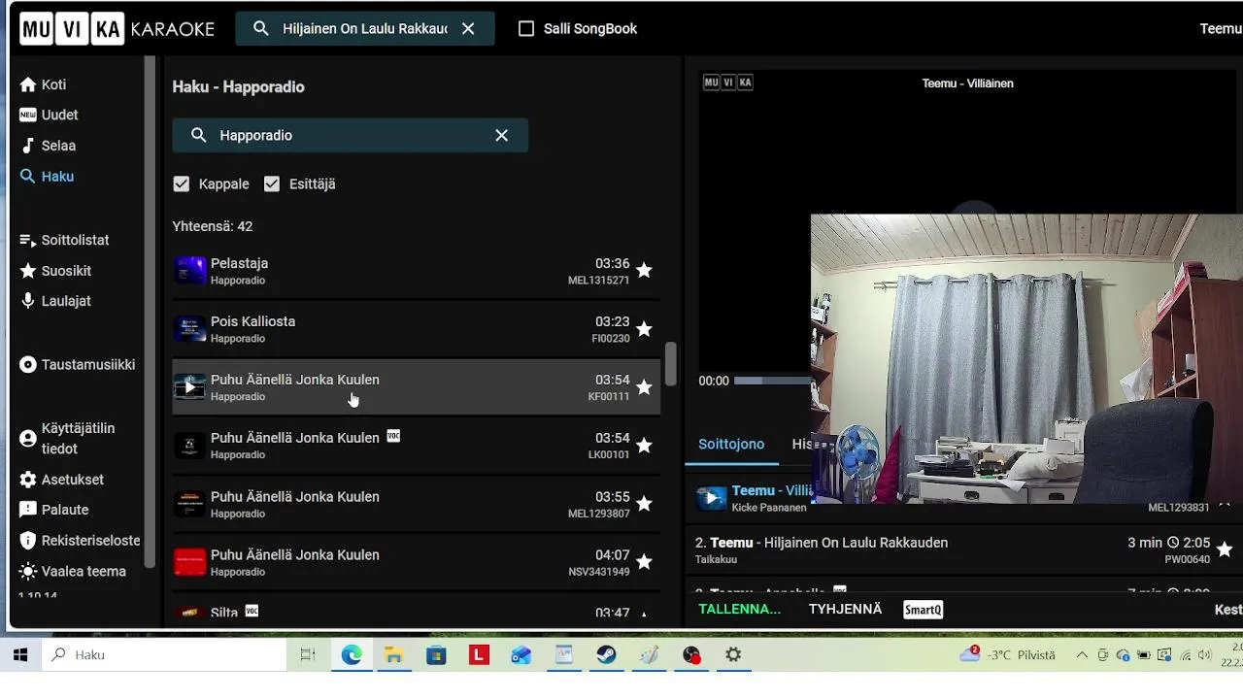Open the gear Settings app on taskbar
The image size is (1243, 699).
pyautogui.click(x=733, y=655)
